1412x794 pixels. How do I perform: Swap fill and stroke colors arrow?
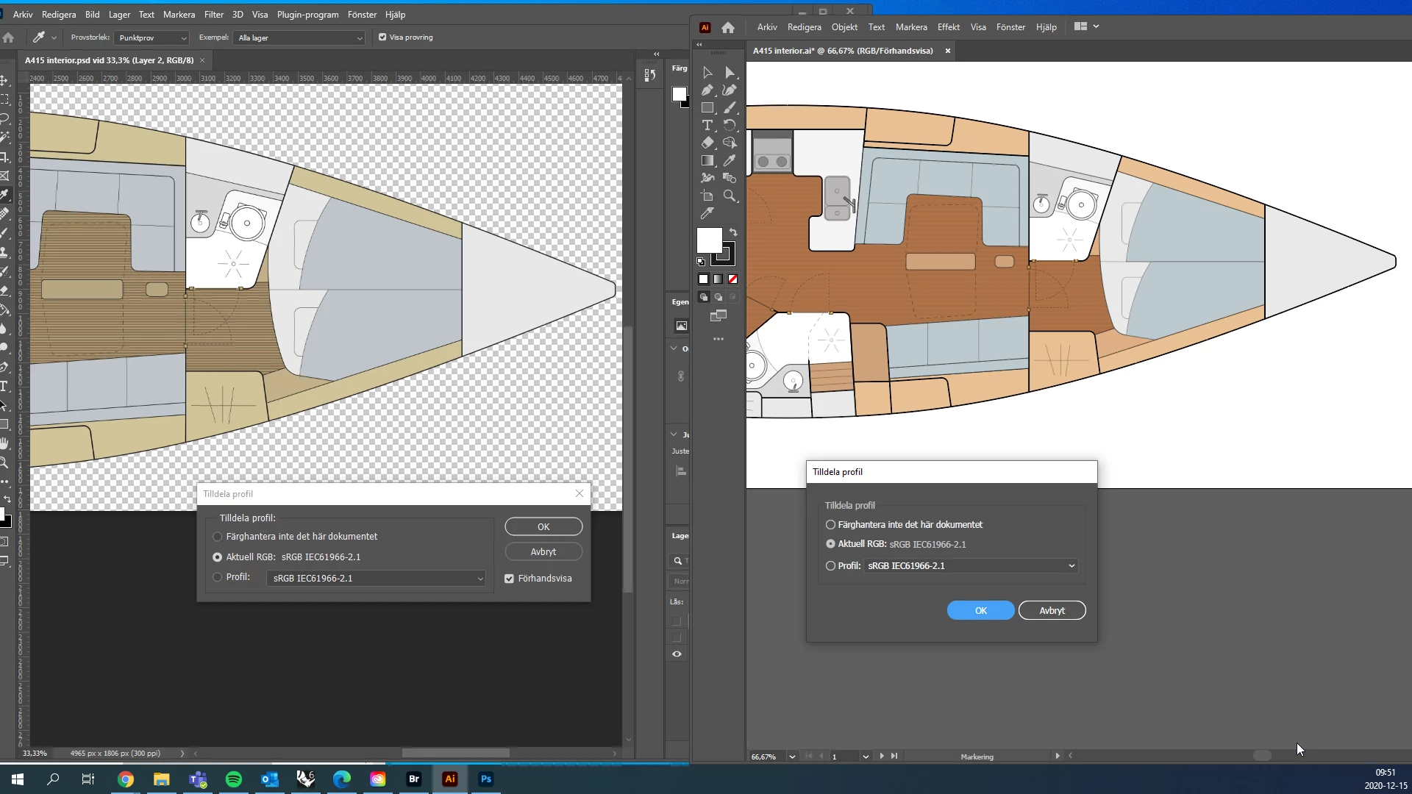[733, 232]
